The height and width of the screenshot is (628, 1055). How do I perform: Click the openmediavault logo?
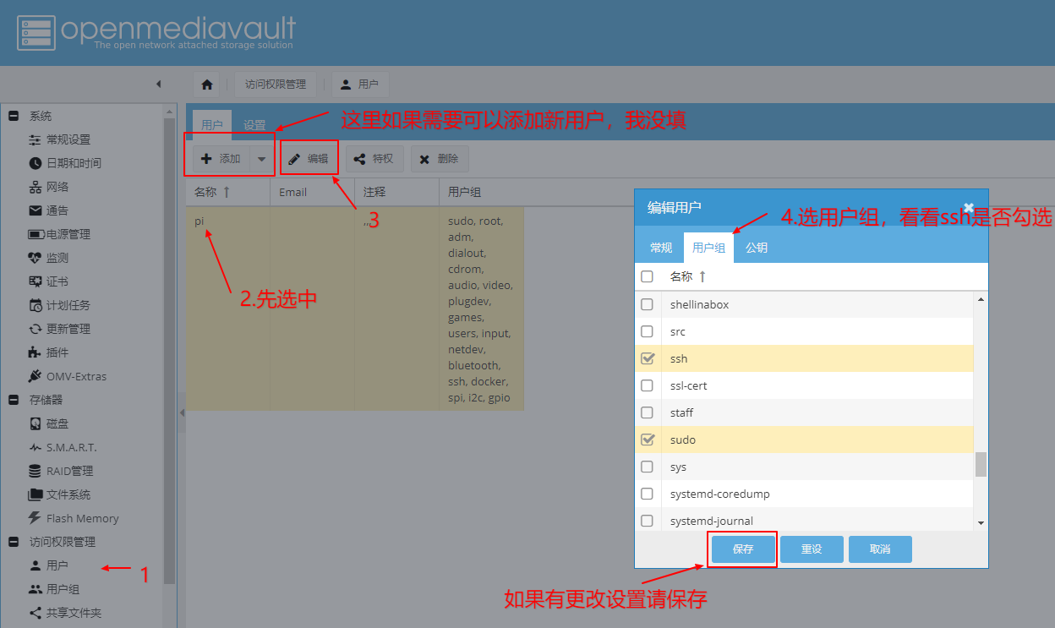pyautogui.click(x=156, y=32)
